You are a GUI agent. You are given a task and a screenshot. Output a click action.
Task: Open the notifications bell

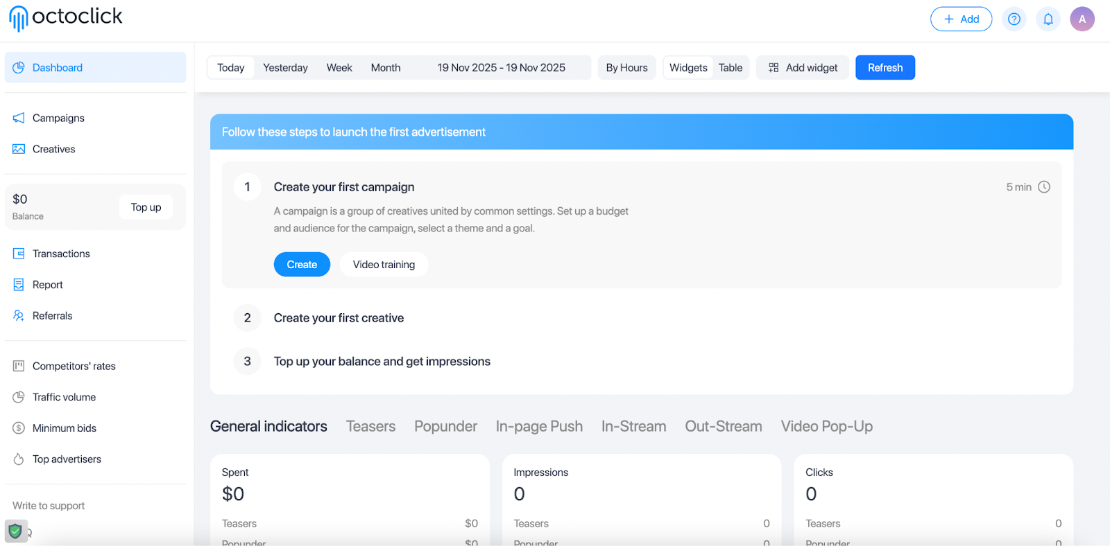click(1048, 19)
